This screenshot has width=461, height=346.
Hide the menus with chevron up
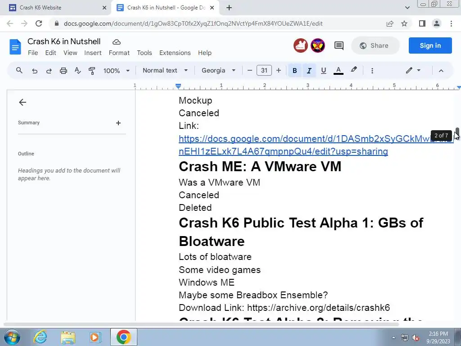pyautogui.click(x=441, y=71)
